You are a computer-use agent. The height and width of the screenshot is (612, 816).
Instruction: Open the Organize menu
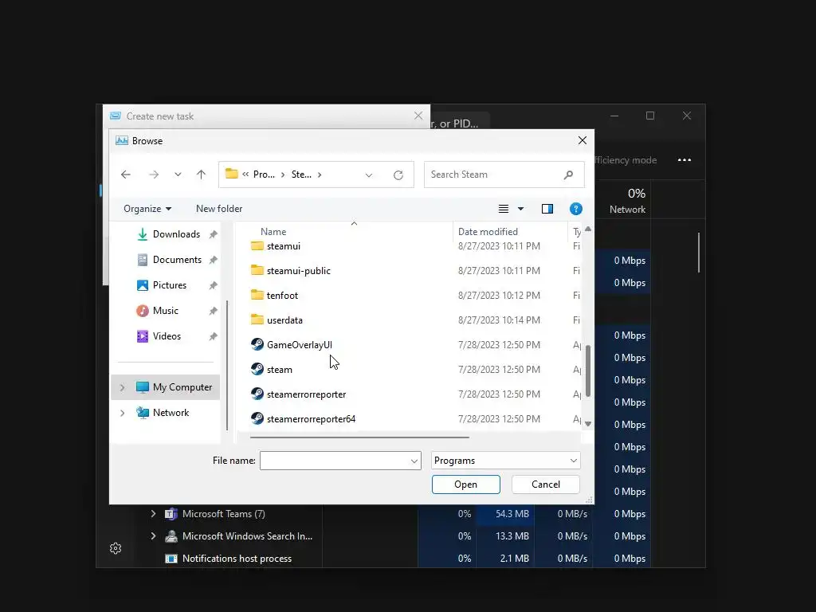pyautogui.click(x=147, y=209)
